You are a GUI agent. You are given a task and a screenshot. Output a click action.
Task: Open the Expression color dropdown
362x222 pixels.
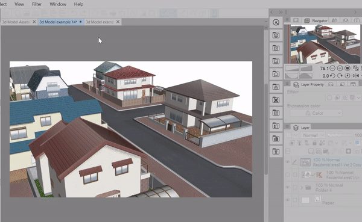(x=316, y=113)
